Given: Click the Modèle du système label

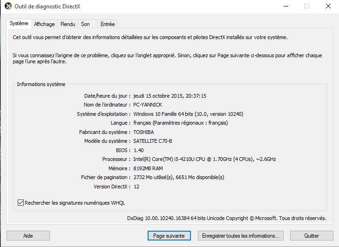Looking at the screenshot, I should pyautogui.click(x=108, y=141).
